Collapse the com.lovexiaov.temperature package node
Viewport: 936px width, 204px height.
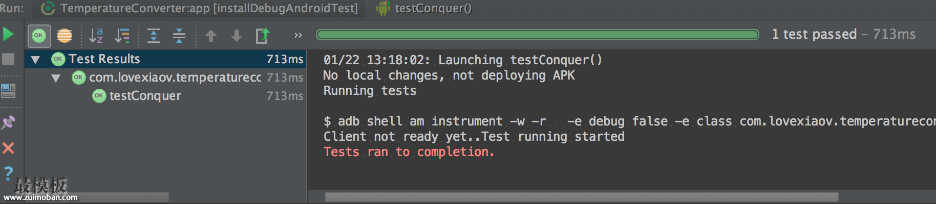(x=56, y=78)
